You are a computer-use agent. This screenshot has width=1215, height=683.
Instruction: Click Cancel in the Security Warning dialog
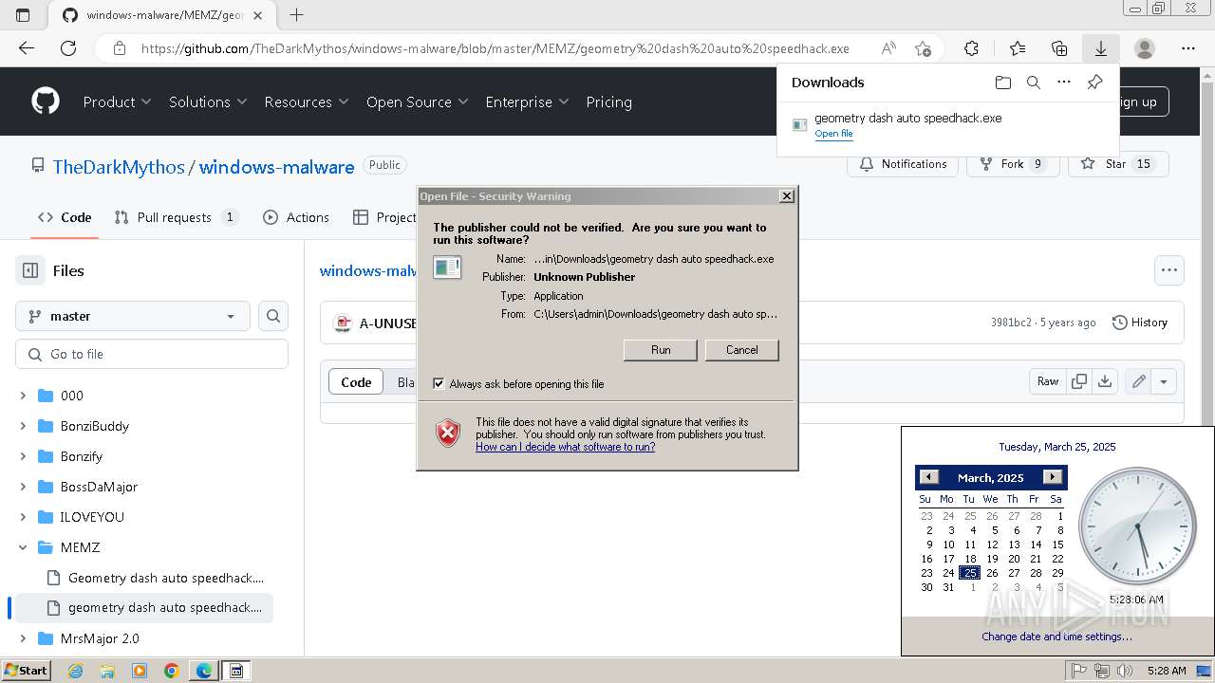click(x=741, y=350)
